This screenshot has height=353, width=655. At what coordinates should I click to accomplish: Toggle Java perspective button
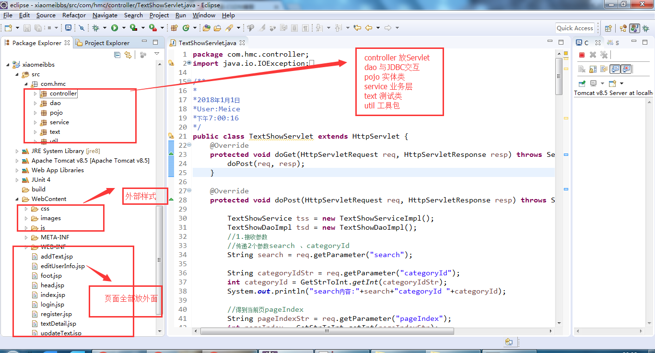click(x=635, y=28)
